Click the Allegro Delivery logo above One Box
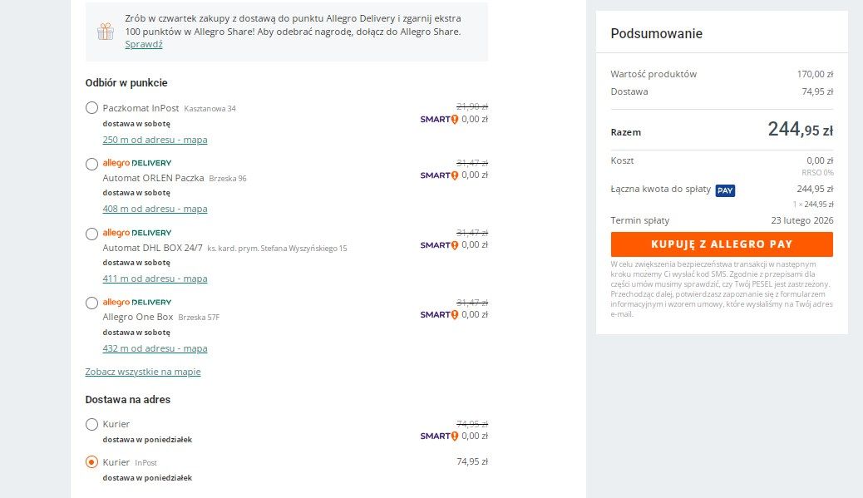 (x=137, y=302)
